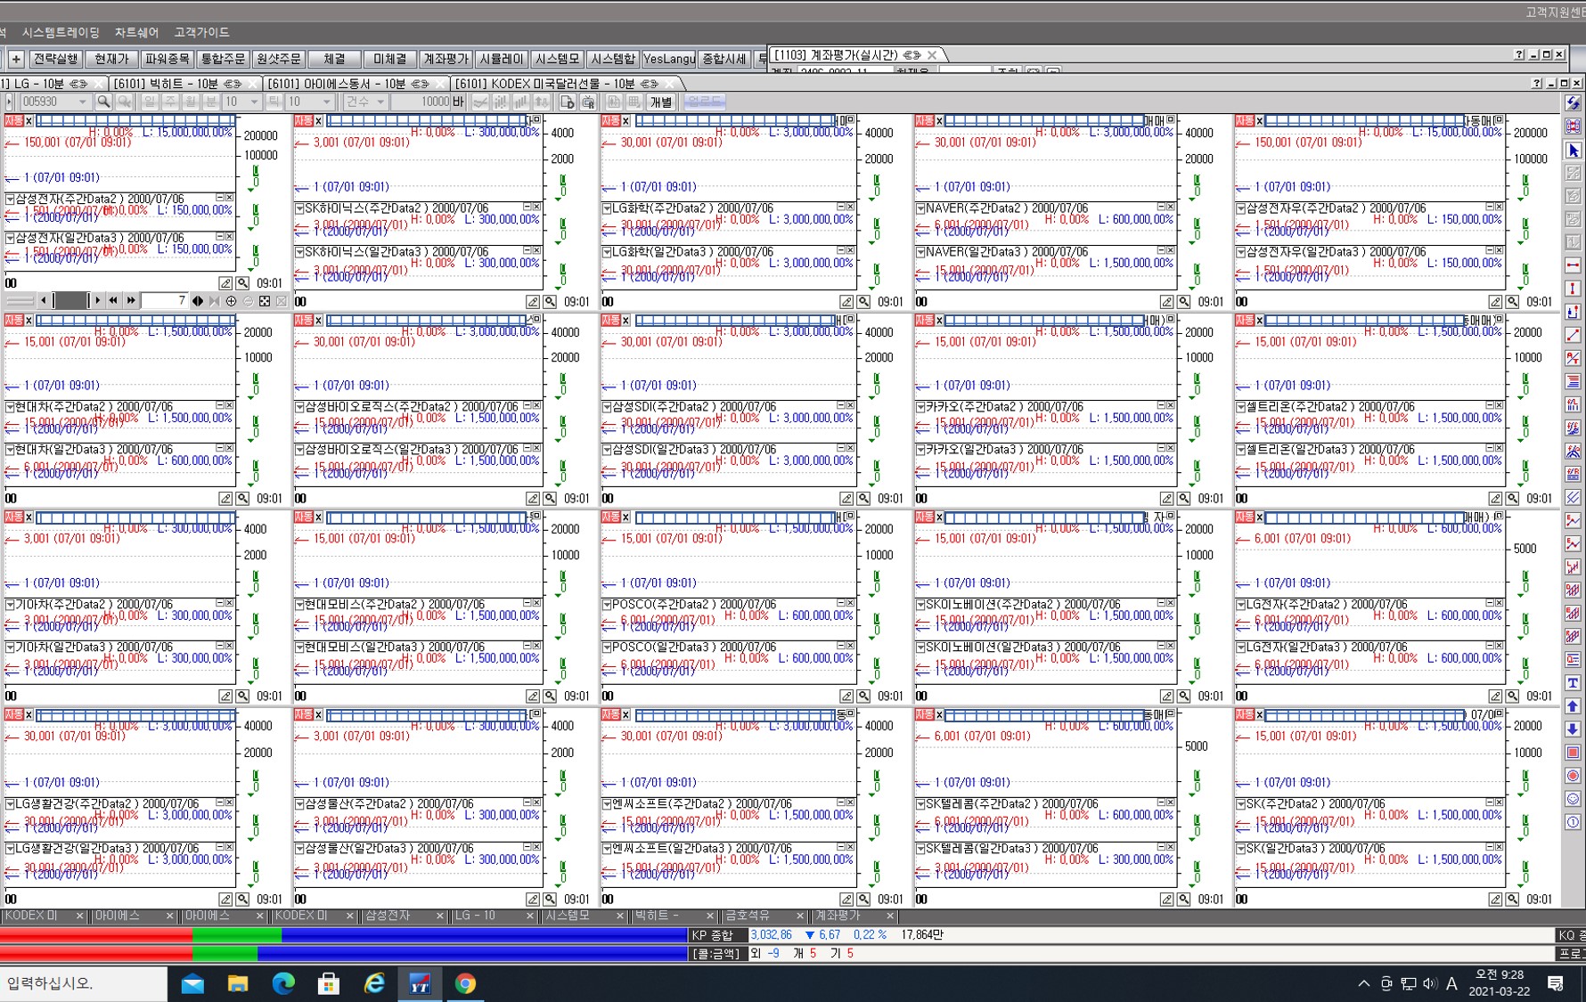Click the text 'T' tool in right toolbar
The image size is (1586, 1002).
[x=1573, y=683]
